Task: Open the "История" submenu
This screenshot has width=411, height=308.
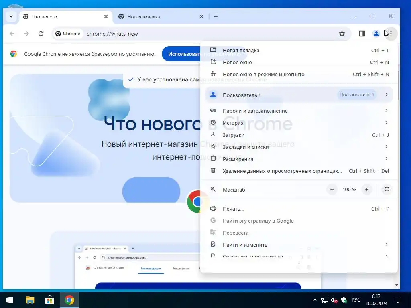Action: coord(299,123)
